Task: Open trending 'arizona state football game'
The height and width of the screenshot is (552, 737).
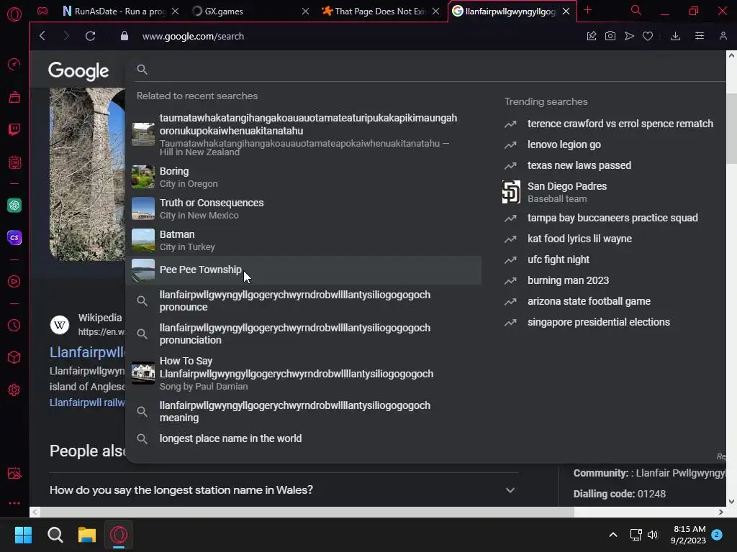Action: tap(589, 301)
